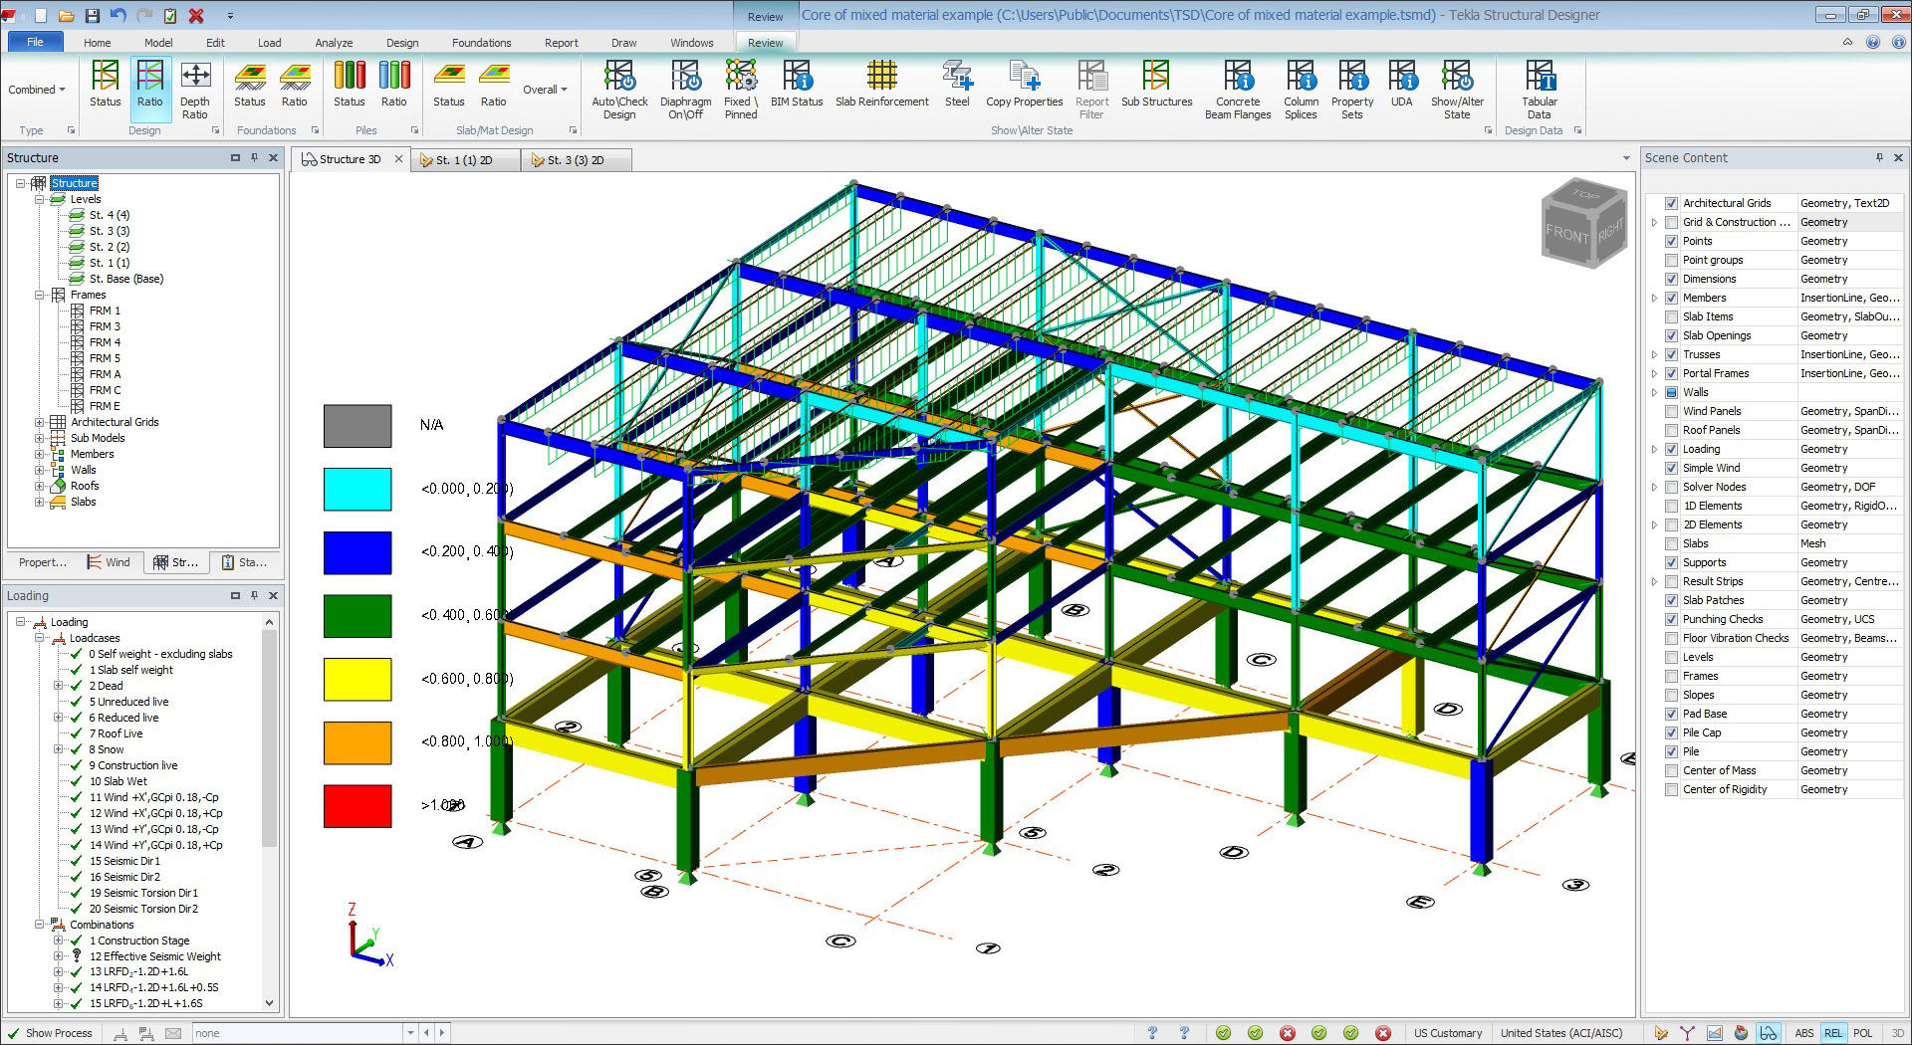Open the Foundations ribbon tab
1912x1045 pixels.
click(481, 42)
